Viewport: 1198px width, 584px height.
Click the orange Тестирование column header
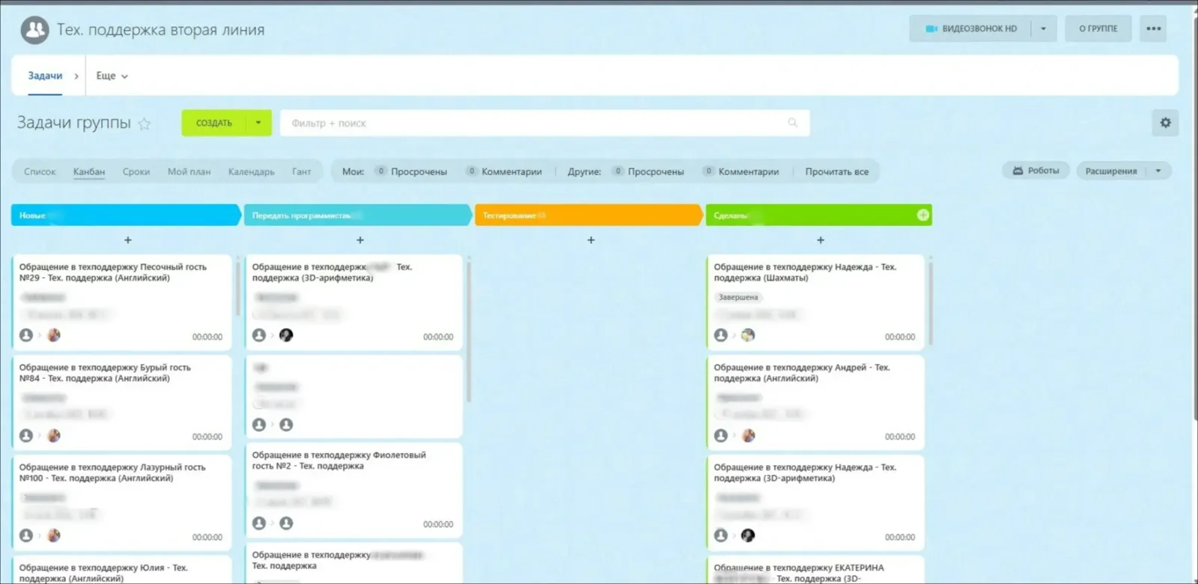pos(588,215)
